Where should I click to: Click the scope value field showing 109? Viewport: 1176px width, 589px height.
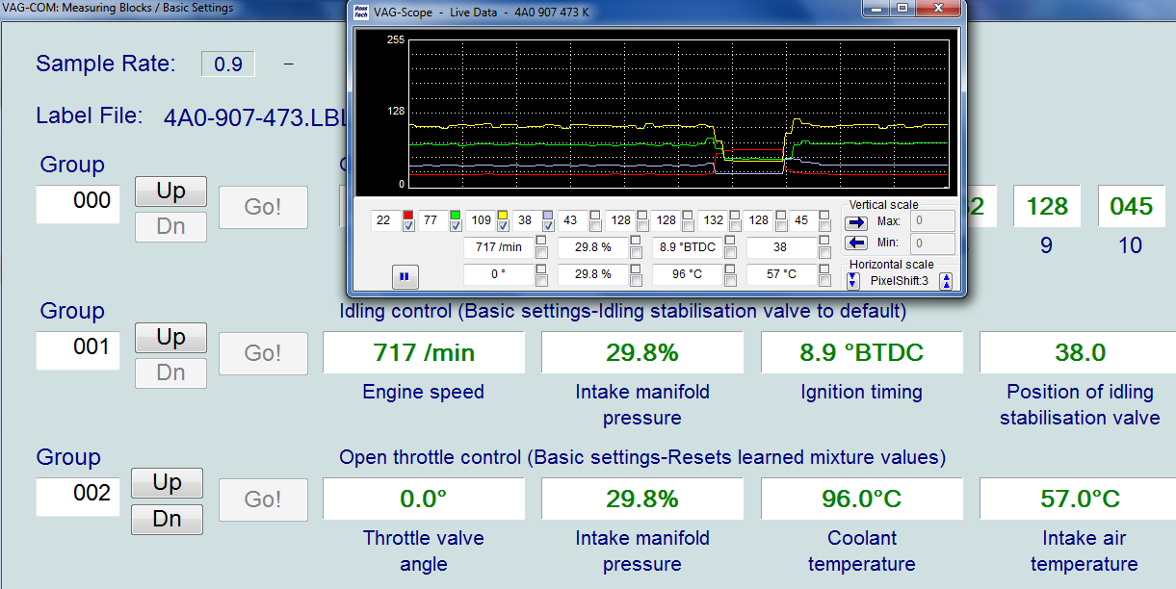pyautogui.click(x=481, y=220)
